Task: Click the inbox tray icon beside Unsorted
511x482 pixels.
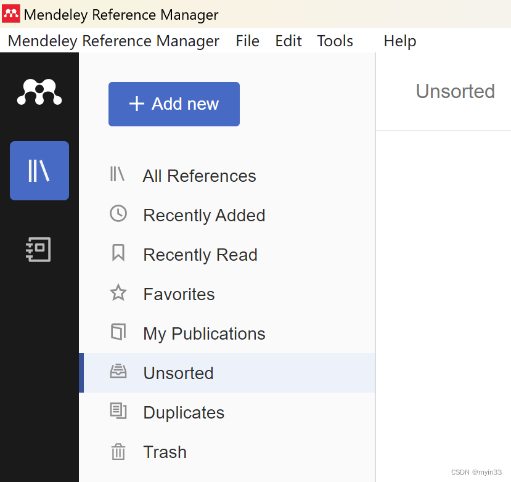Action: click(118, 371)
